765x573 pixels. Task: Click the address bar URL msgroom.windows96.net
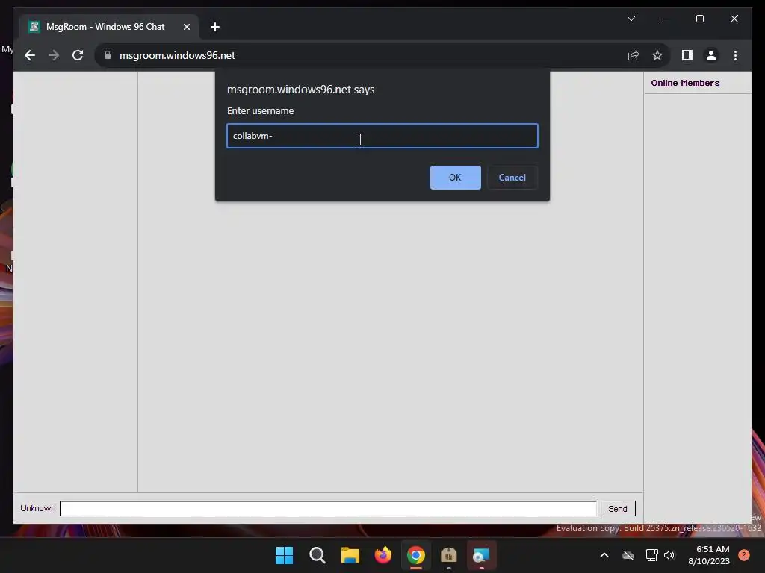click(x=177, y=55)
